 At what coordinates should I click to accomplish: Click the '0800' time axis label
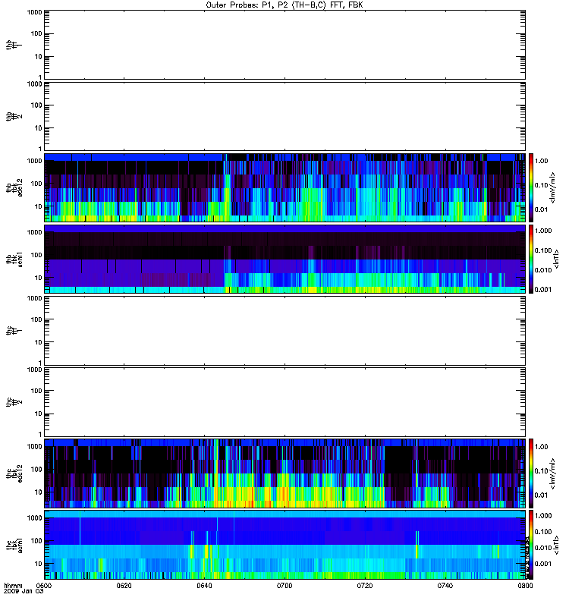pyautogui.click(x=525, y=586)
